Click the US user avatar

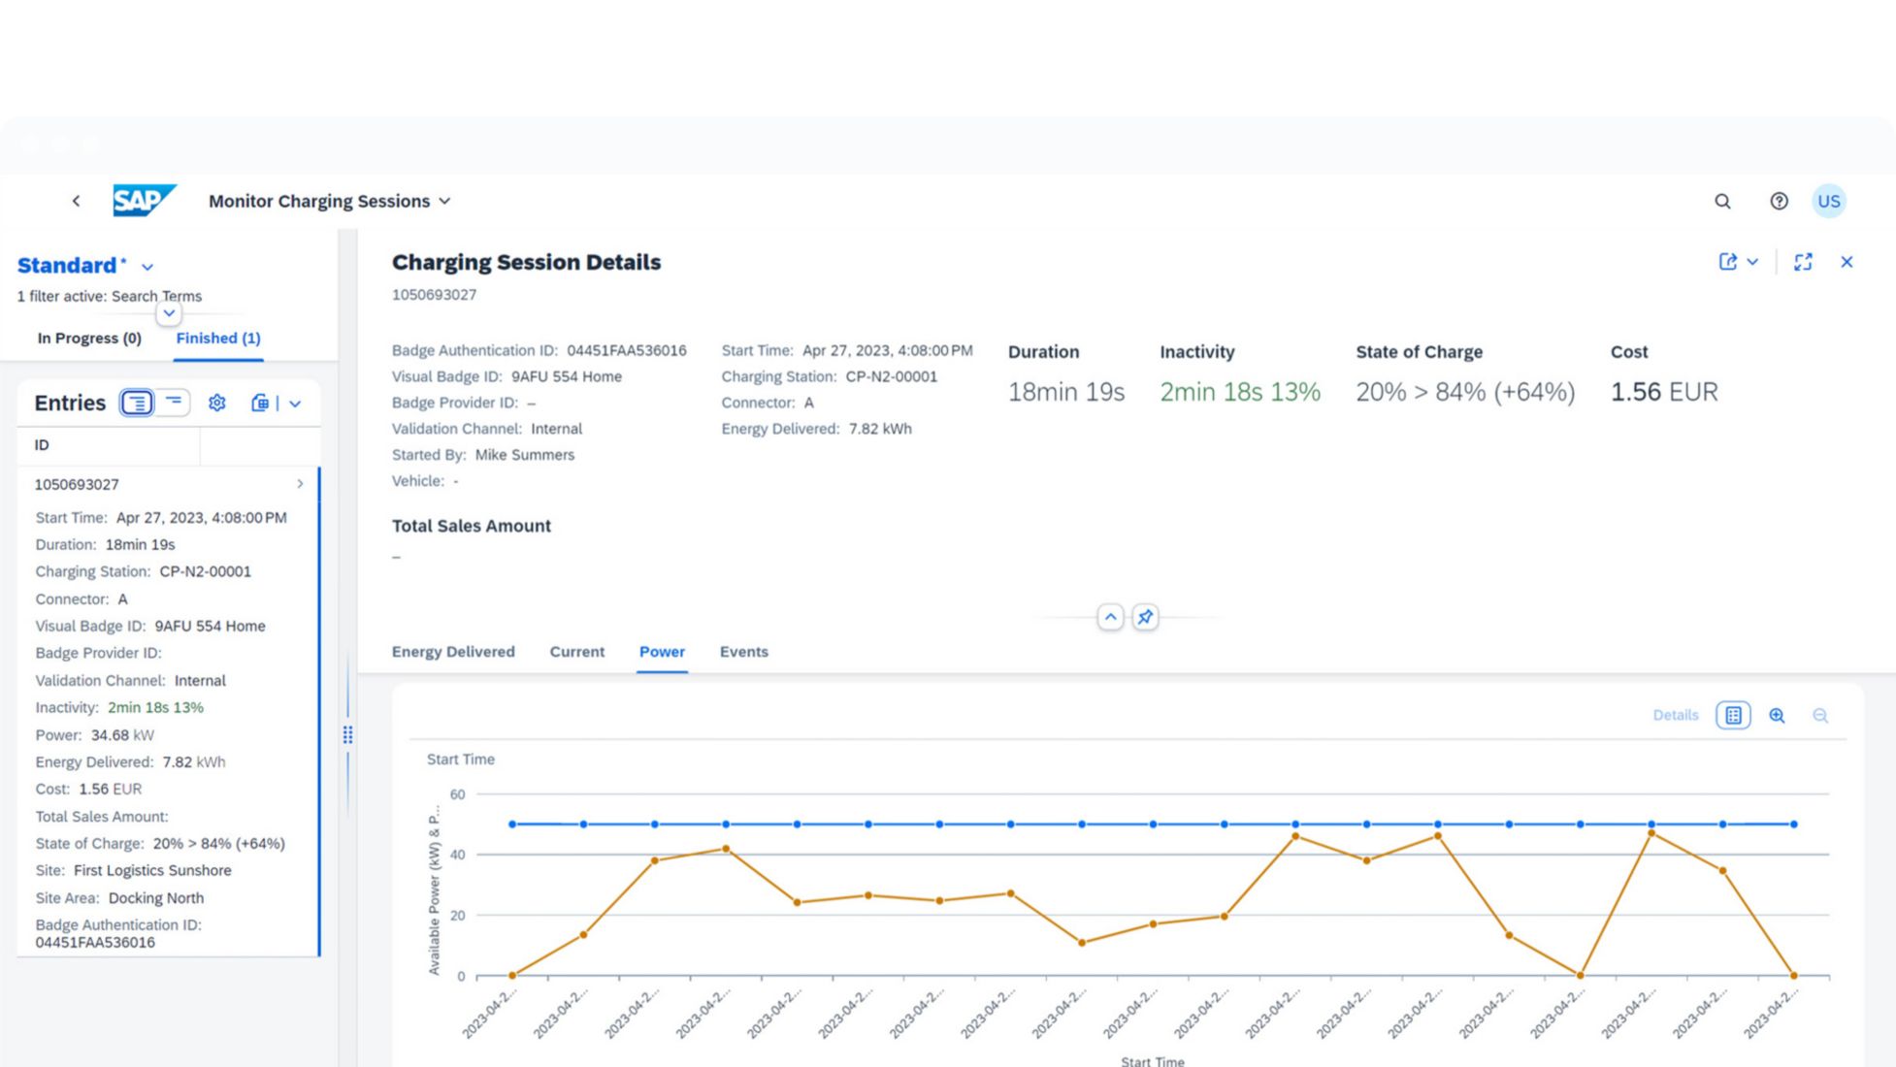coord(1828,201)
